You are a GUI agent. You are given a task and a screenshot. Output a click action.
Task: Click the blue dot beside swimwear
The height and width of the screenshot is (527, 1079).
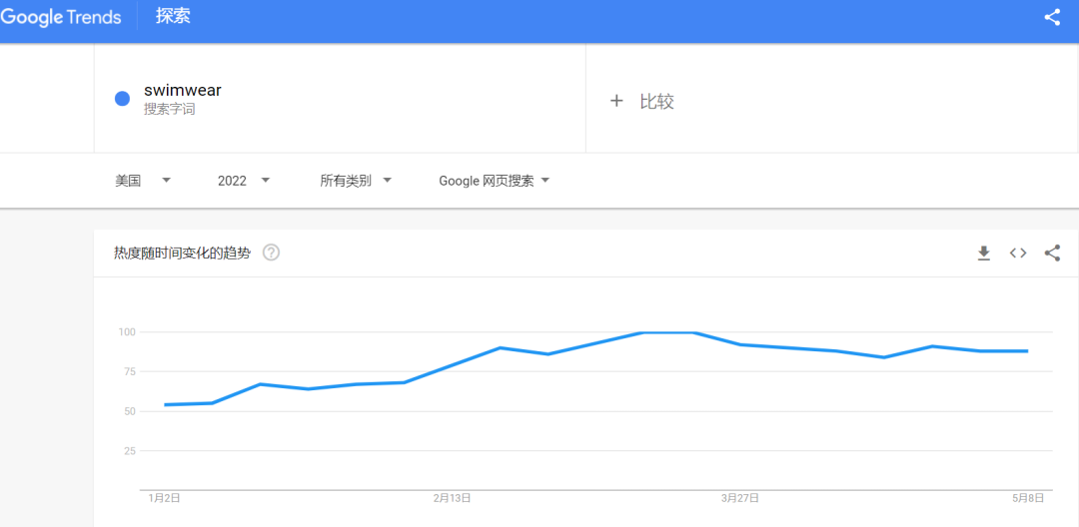pyautogui.click(x=122, y=98)
